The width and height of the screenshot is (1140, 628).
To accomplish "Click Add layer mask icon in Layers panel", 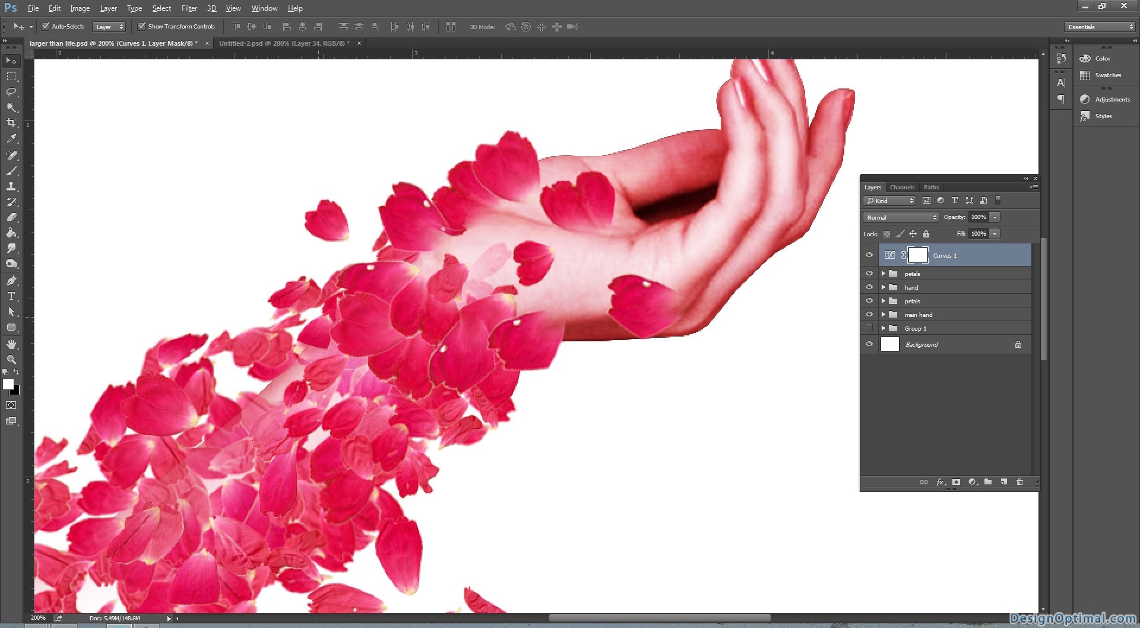I will 956,482.
